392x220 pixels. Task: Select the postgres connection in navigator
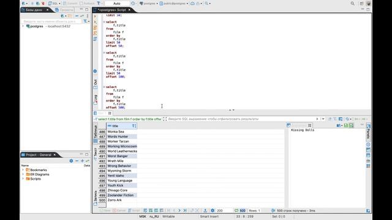point(37,26)
